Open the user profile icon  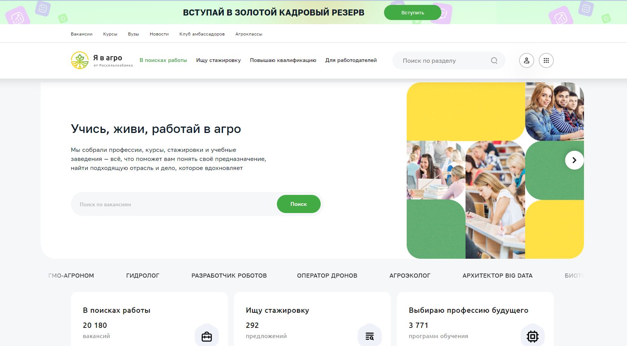(x=527, y=60)
